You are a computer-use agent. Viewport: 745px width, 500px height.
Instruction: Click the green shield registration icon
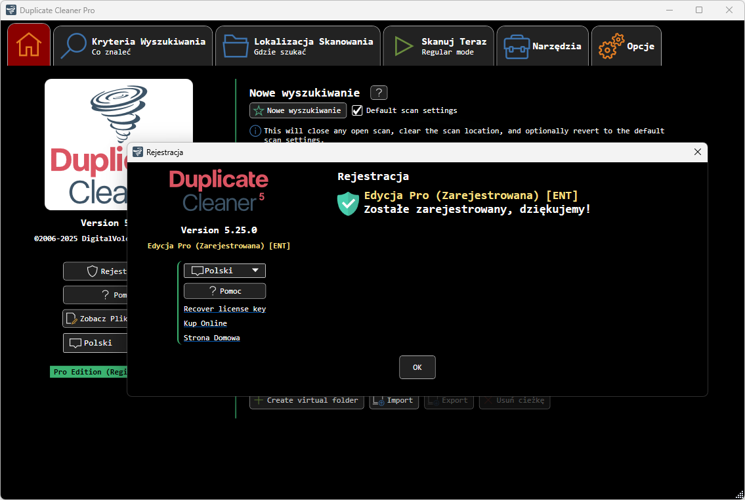(x=349, y=203)
